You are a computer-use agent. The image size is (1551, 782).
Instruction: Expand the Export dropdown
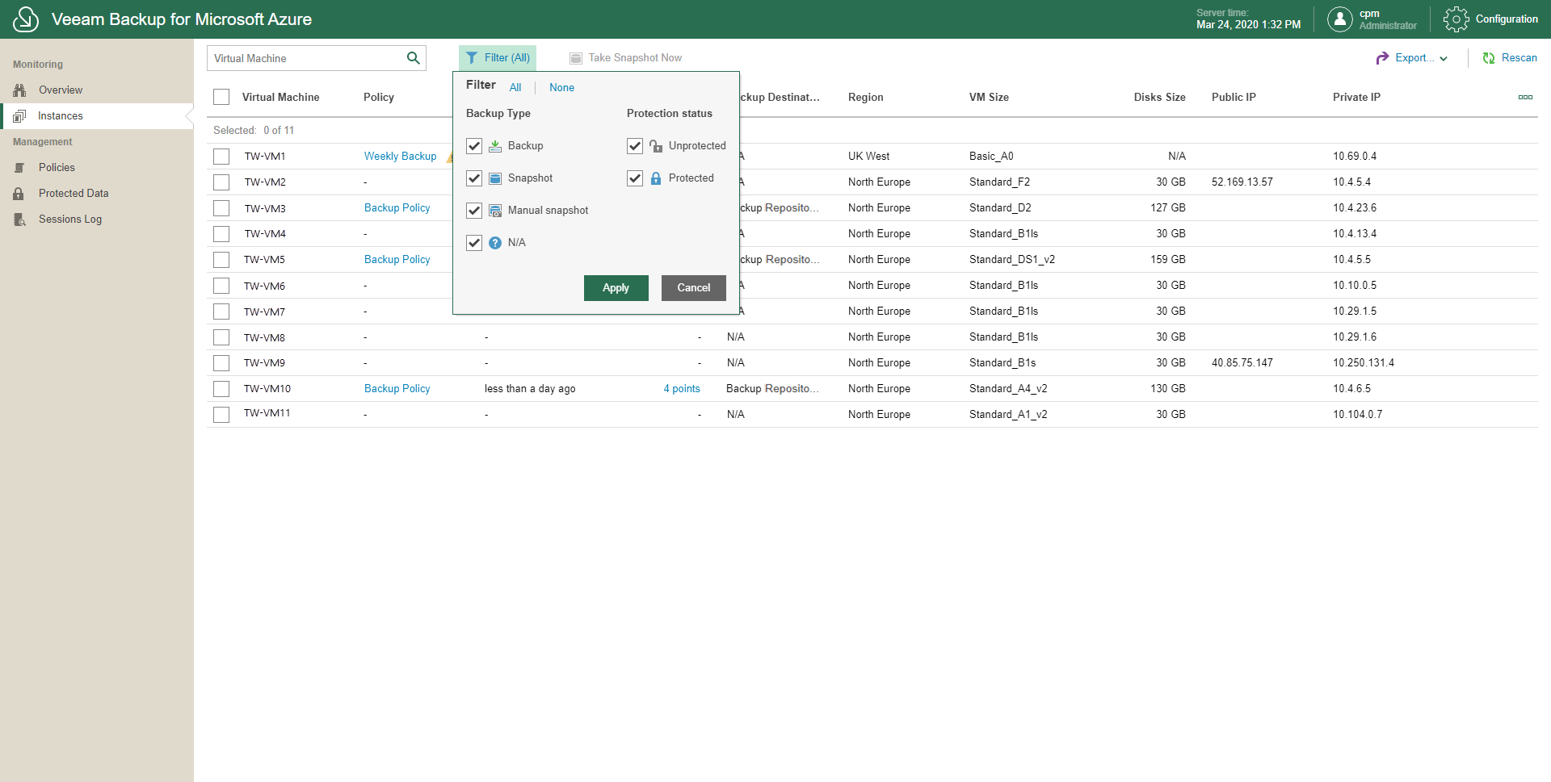(1412, 58)
